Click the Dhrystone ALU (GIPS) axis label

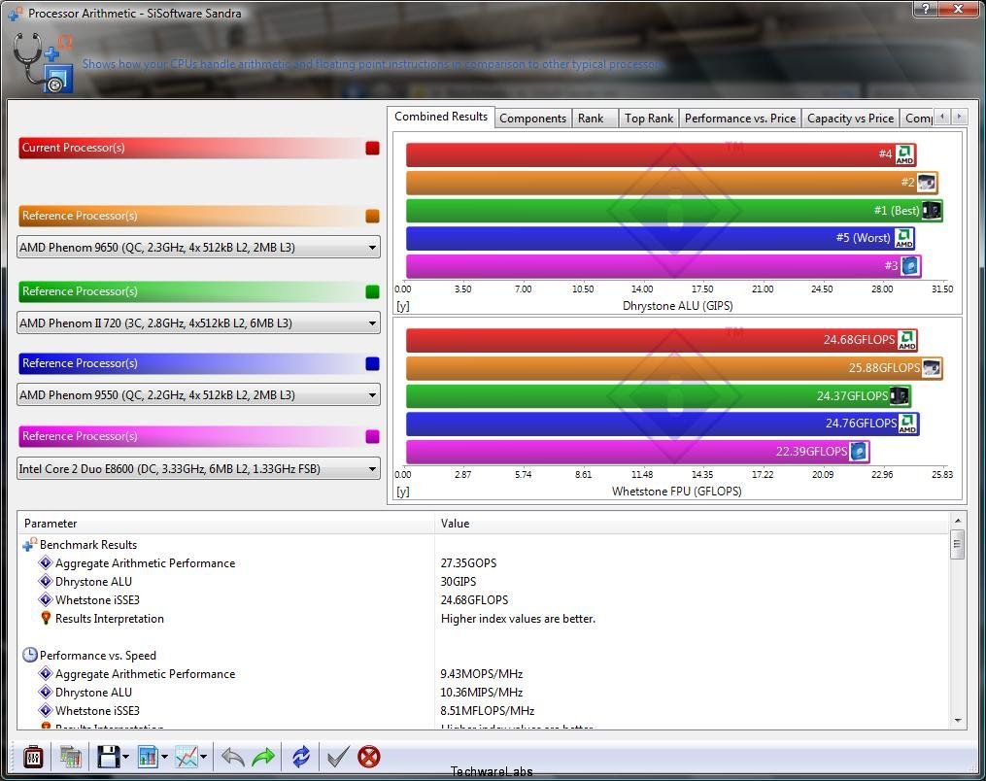click(x=677, y=306)
